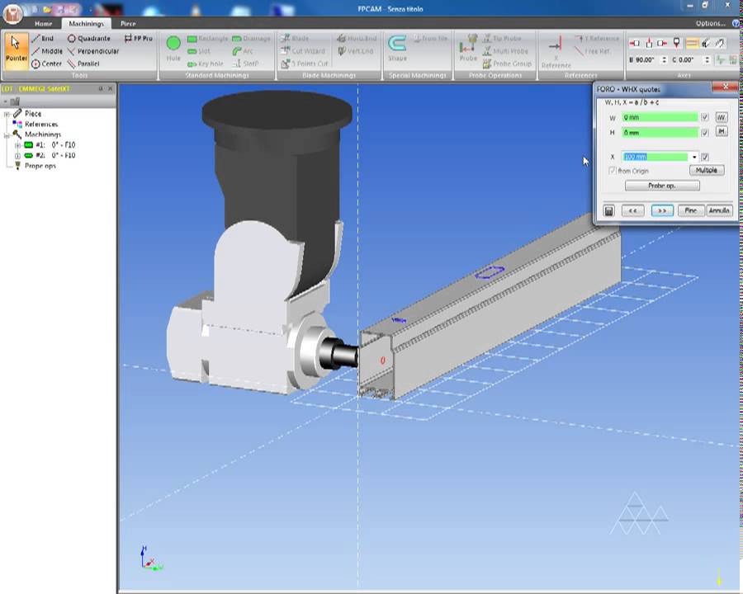Image resolution: width=743 pixels, height=594 pixels.
Task: Toggle the X value checkbox
Action: [x=705, y=157]
